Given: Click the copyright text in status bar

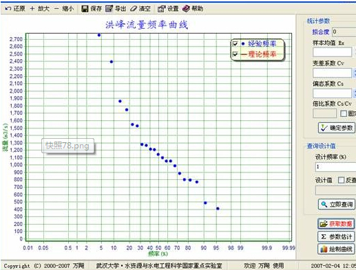Looking at the screenshot, I should point(44,266).
